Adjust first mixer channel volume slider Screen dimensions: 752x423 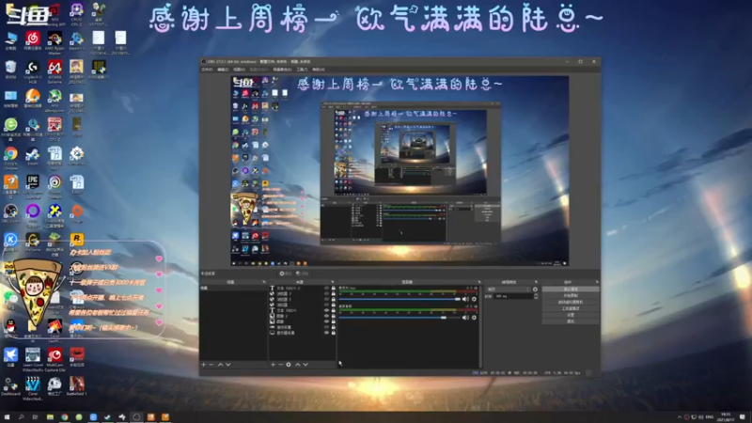[400, 299]
